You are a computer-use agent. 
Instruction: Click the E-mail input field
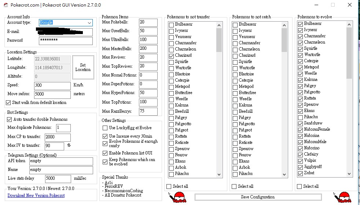click(x=66, y=32)
